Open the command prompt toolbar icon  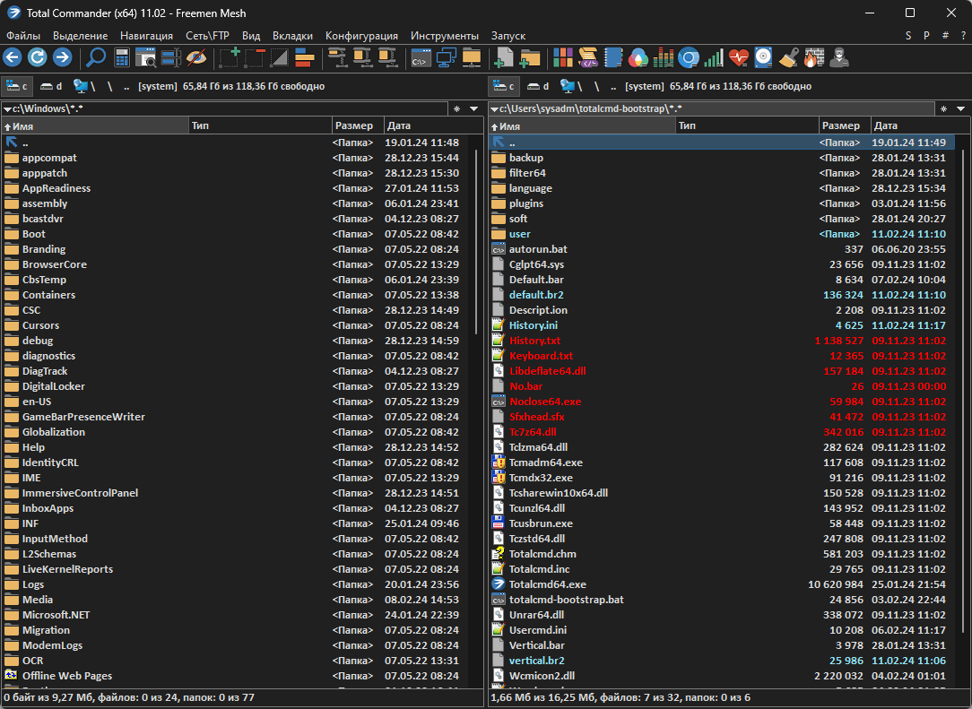coord(420,58)
